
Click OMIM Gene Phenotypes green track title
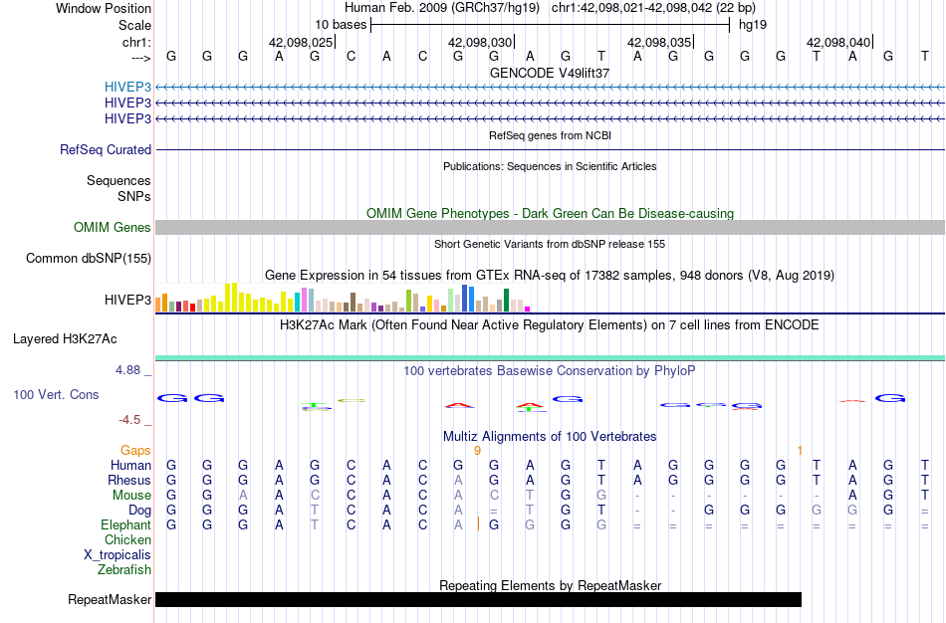550,214
